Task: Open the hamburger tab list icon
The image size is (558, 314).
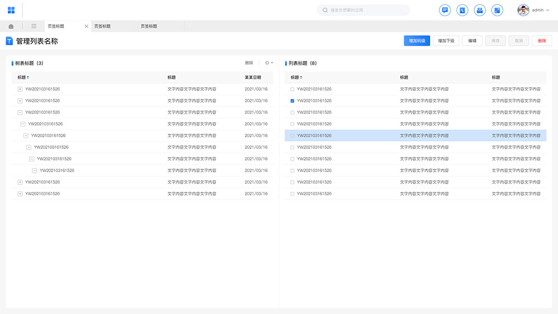Action: tap(34, 26)
